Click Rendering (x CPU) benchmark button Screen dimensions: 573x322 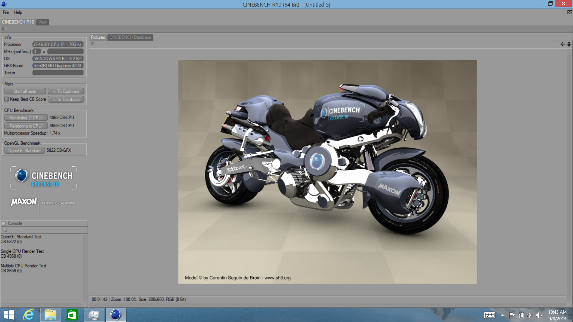point(26,126)
